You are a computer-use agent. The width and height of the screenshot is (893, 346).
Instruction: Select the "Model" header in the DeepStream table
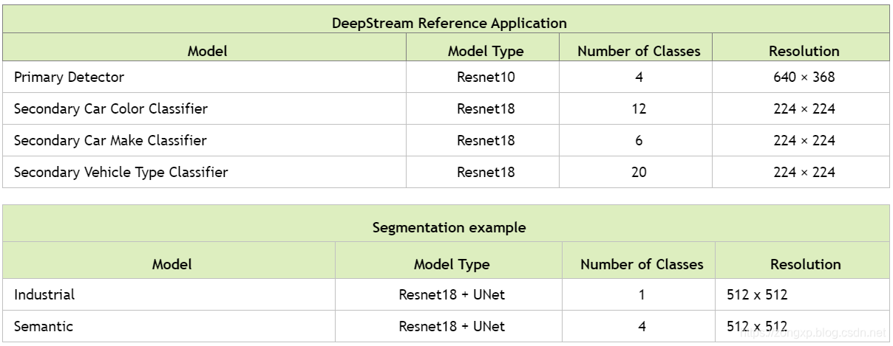[207, 51]
